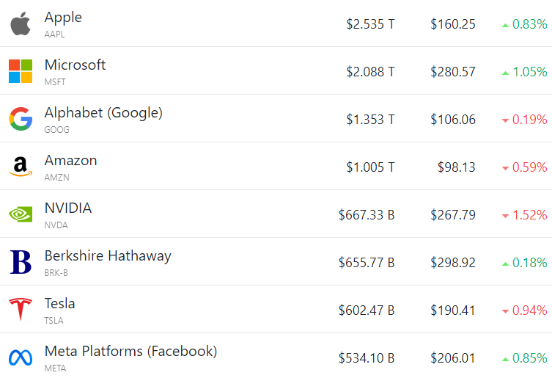Image resolution: width=552 pixels, height=378 pixels.
Task: Click the TSLA ticker symbol
Action: pos(54,320)
